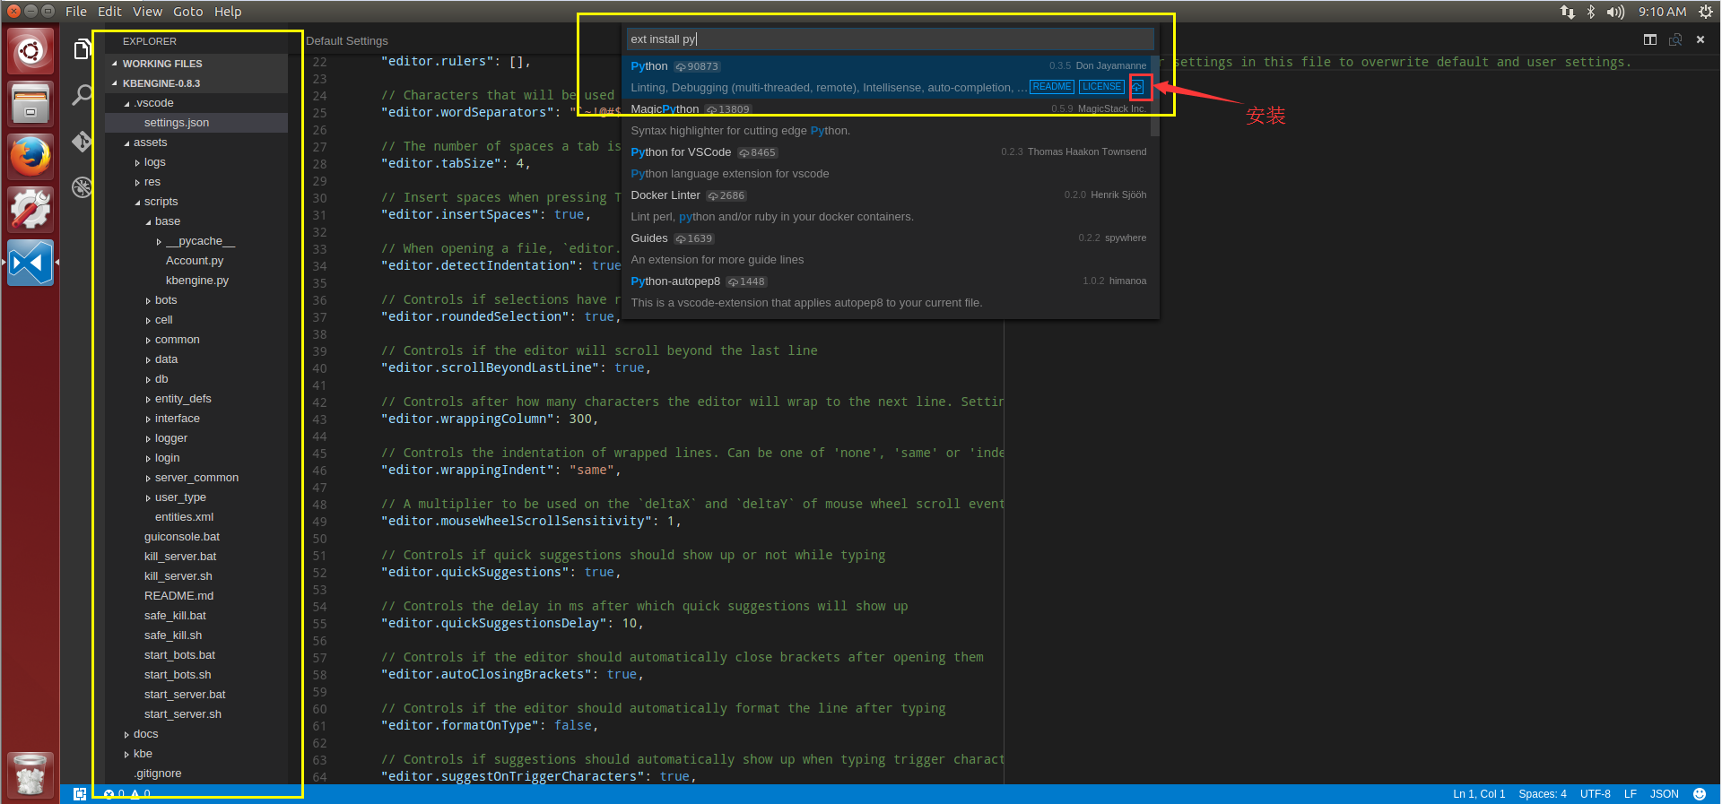
Task: Install the Python extension via cloud icon
Action: pos(1137,87)
